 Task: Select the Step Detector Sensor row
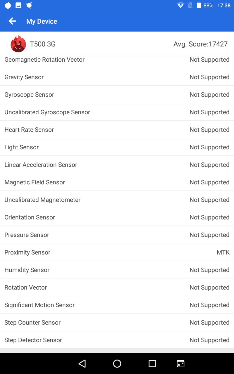point(117,340)
